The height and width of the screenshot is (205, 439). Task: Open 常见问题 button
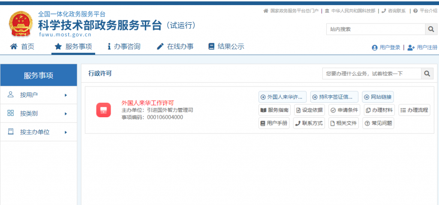(378, 123)
